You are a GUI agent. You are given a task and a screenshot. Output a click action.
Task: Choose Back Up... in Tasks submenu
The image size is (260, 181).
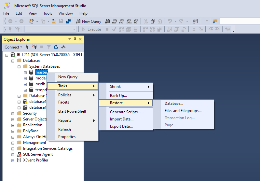(x=126, y=96)
